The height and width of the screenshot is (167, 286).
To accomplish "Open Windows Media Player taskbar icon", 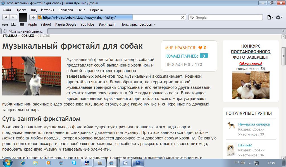I will (x=48, y=163).
